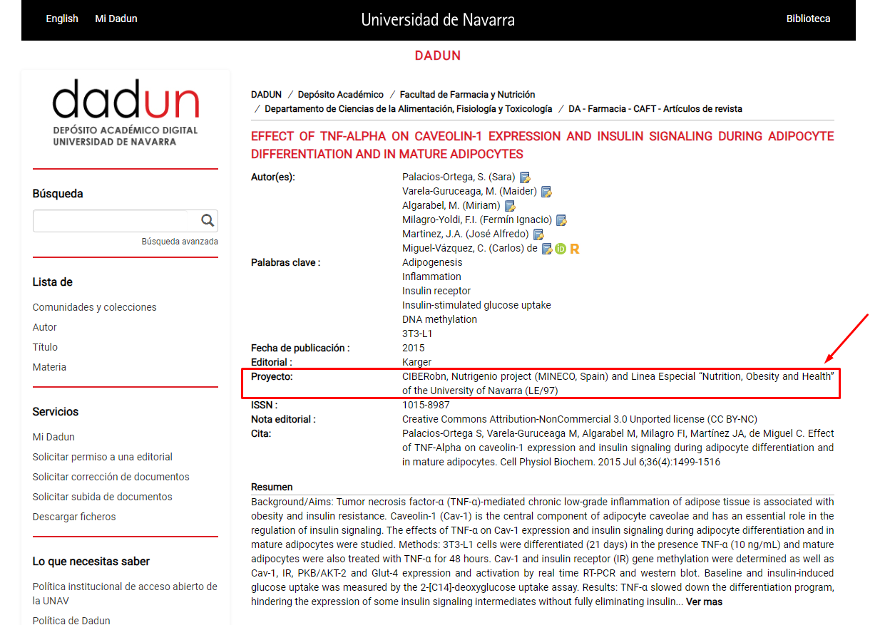Click the search magnifying glass icon
The height and width of the screenshot is (625, 890).
(x=207, y=221)
